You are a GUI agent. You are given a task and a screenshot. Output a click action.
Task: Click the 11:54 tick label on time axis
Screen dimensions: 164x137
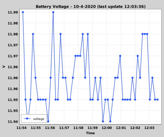(22, 128)
